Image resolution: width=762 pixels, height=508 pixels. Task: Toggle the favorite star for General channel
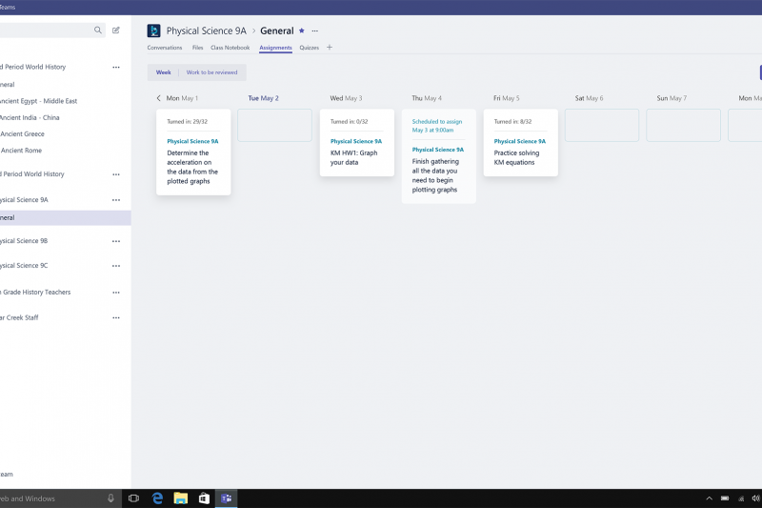(x=302, y=30)
